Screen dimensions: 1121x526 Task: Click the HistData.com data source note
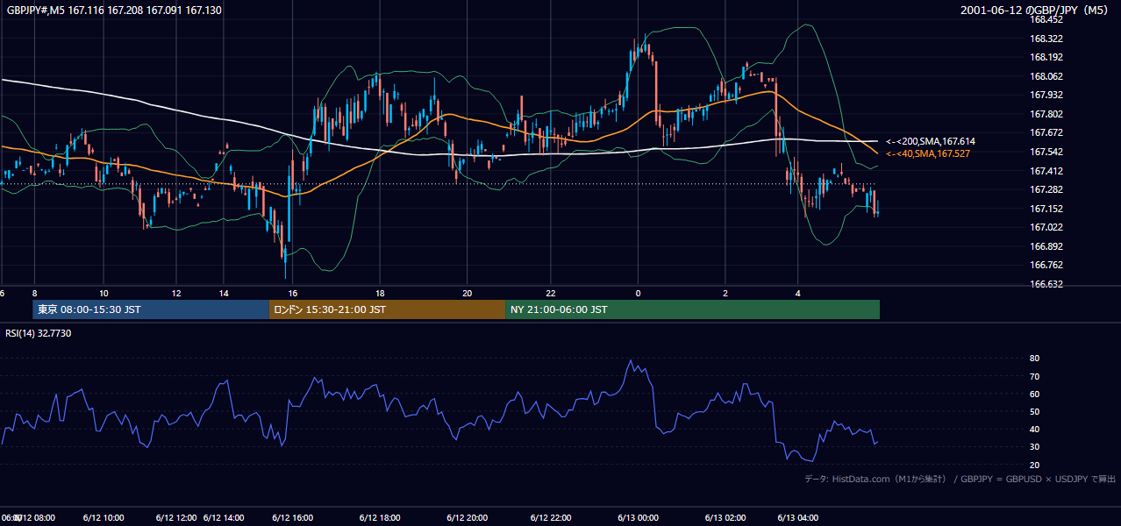(960, 479)
